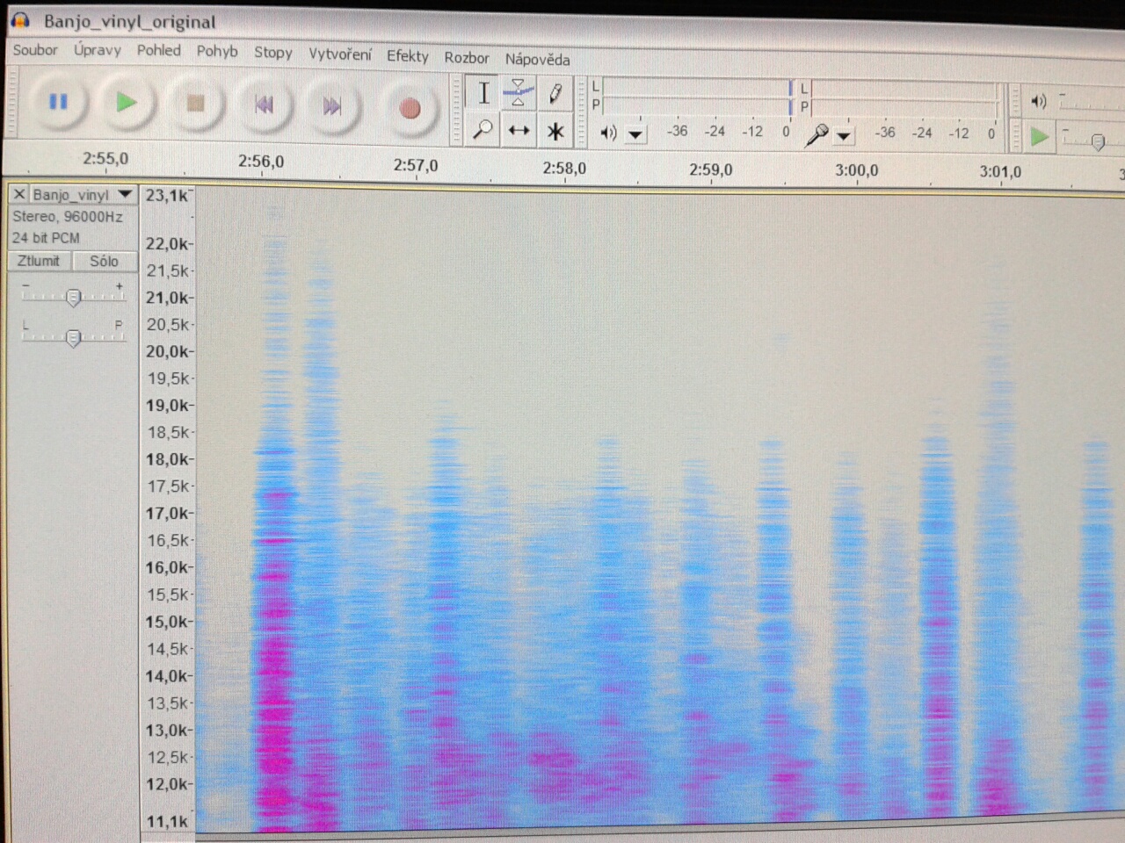Viewport: 1125px width, 843px height.
Task: Click the 15,0k frequency scale label
Action: point(167,622)
